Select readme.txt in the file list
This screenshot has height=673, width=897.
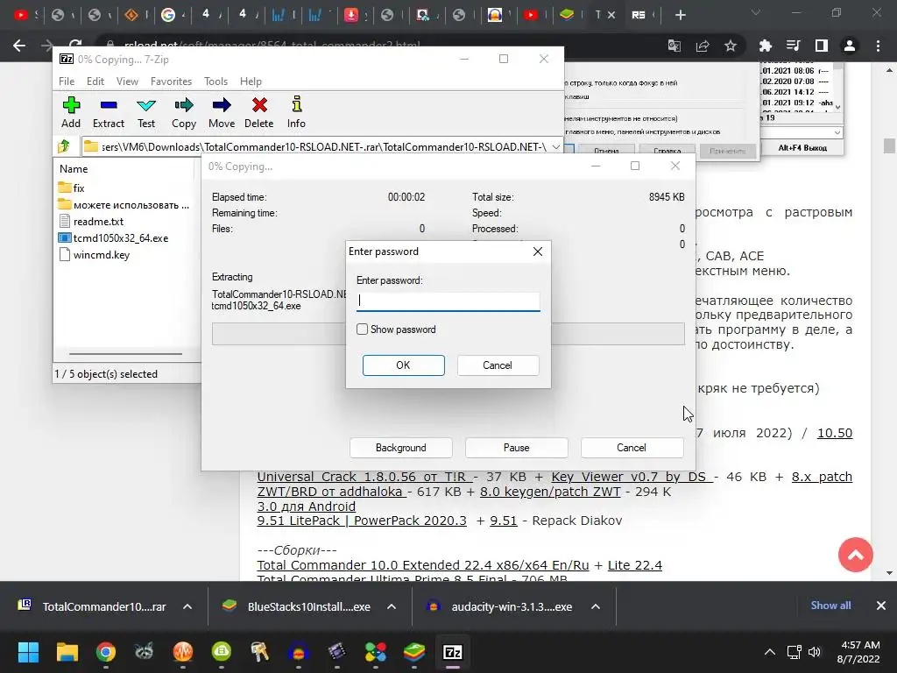(x=91, y=222)
